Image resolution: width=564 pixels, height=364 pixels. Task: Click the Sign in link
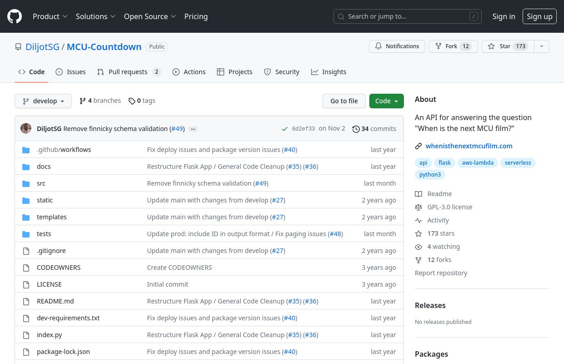point(504,16)
